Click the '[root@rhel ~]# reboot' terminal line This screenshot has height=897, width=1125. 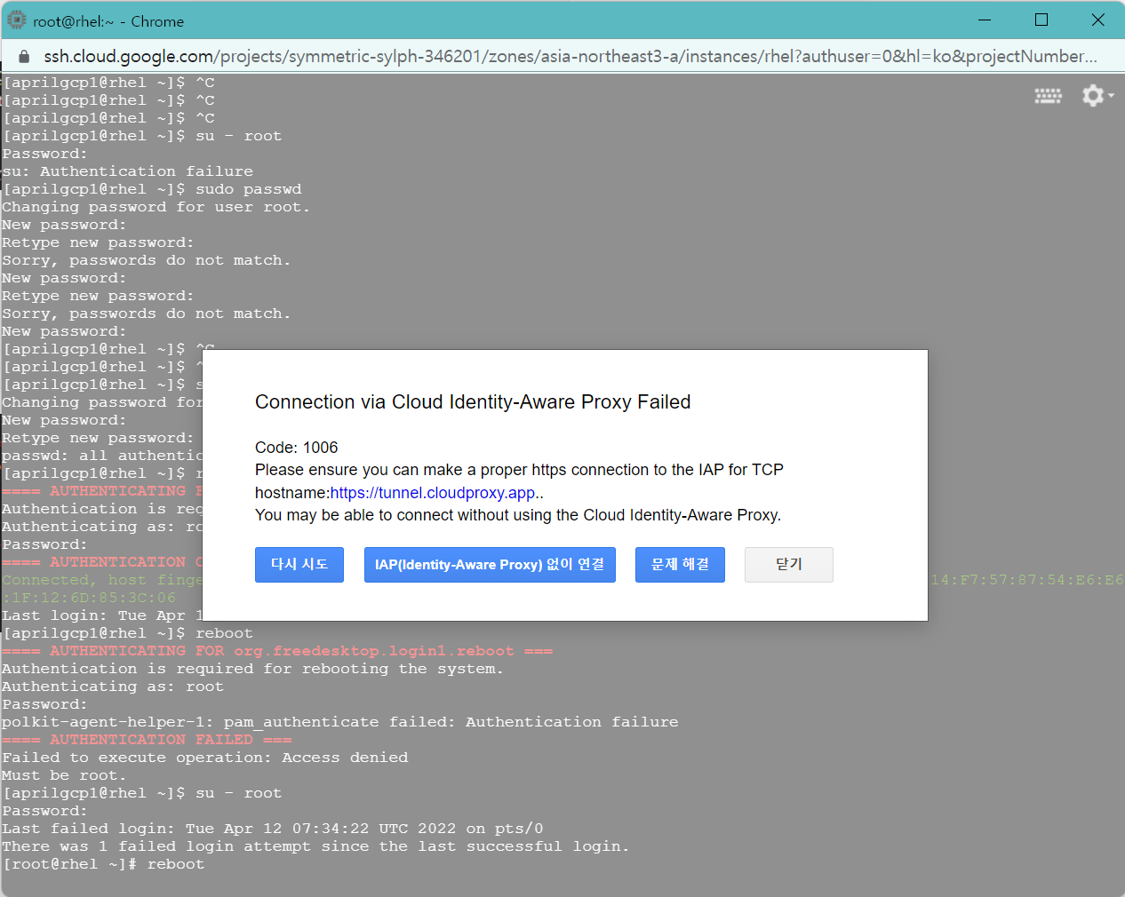(x=103, y=864)
